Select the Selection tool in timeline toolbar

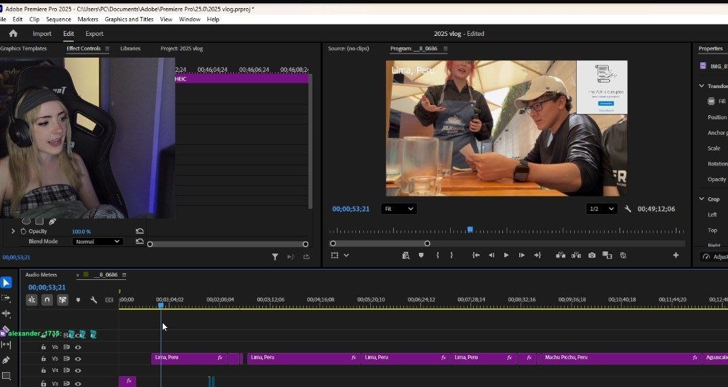point(6,283)
